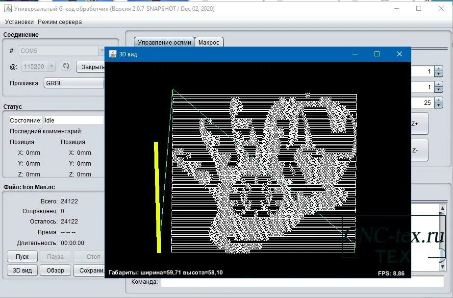Click inside the Команда input field
453x298 pixels.
click(302, 281)
